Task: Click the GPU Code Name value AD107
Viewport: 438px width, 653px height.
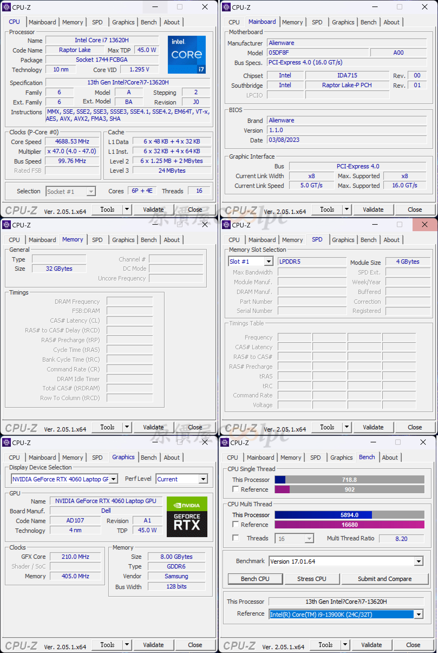Action: (x=75, y=520)
